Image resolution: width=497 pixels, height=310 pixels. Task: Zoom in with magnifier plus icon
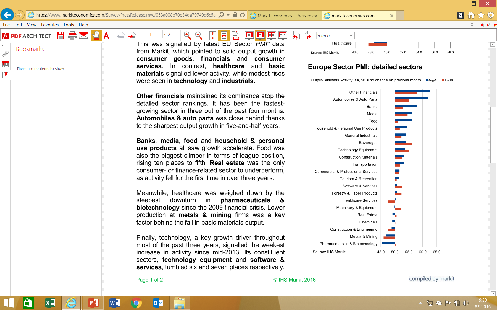187,35
